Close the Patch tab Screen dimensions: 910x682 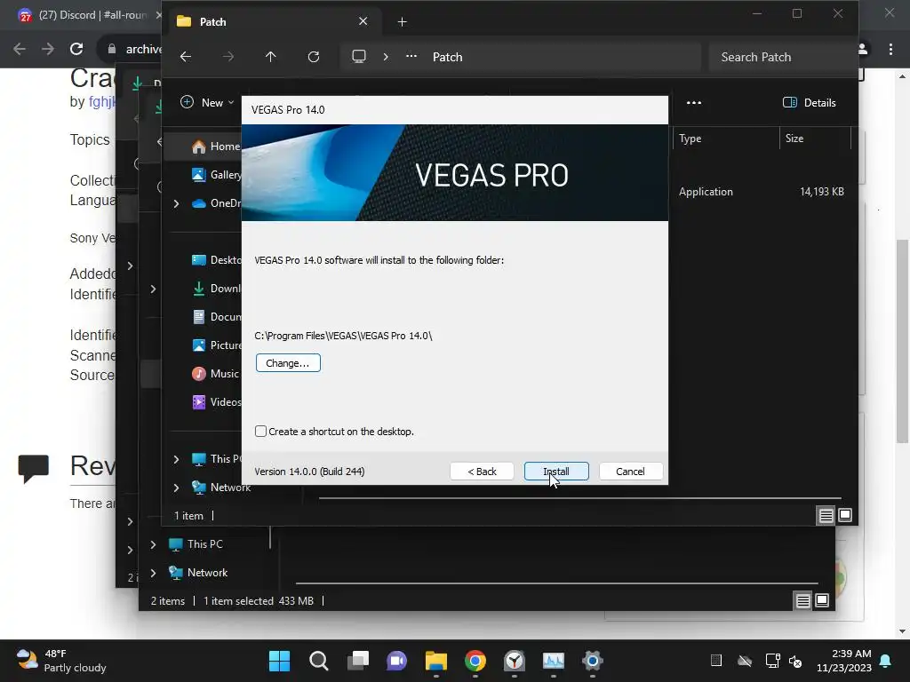click(363, 21)
